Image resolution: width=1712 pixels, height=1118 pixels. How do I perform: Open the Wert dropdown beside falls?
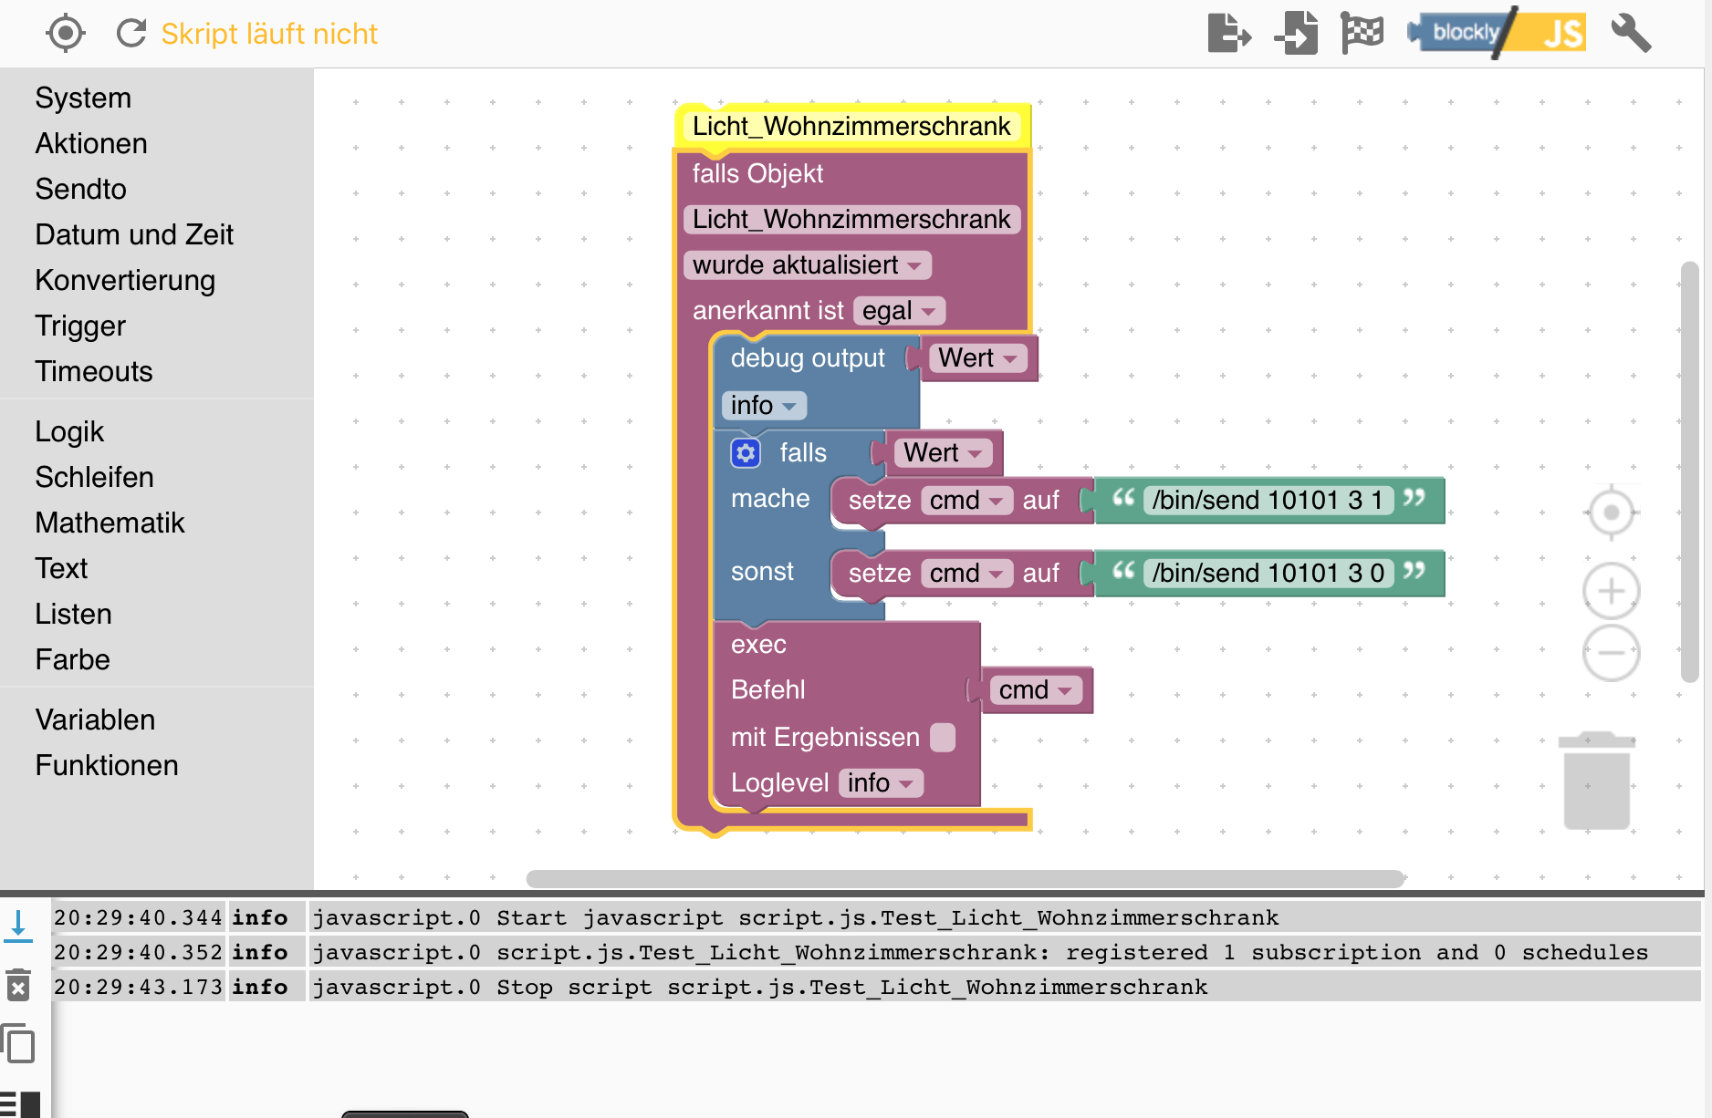point(943,453)
